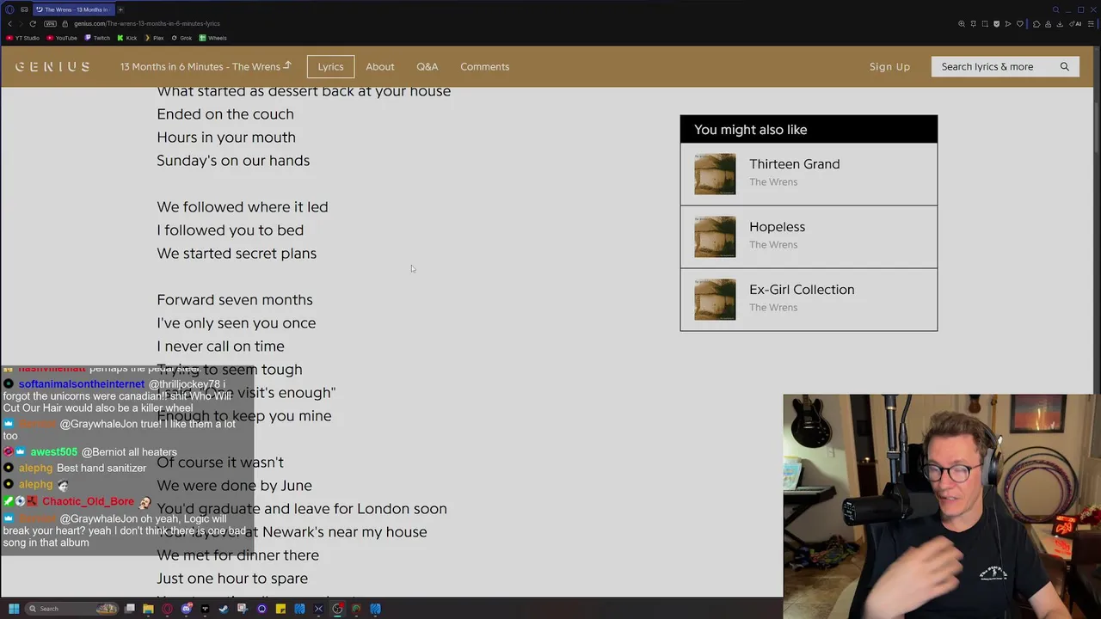Viewport: 1101px width, 619px height.
Task: Click the pin icon in browser toolbar
Action: pos(974,24)
